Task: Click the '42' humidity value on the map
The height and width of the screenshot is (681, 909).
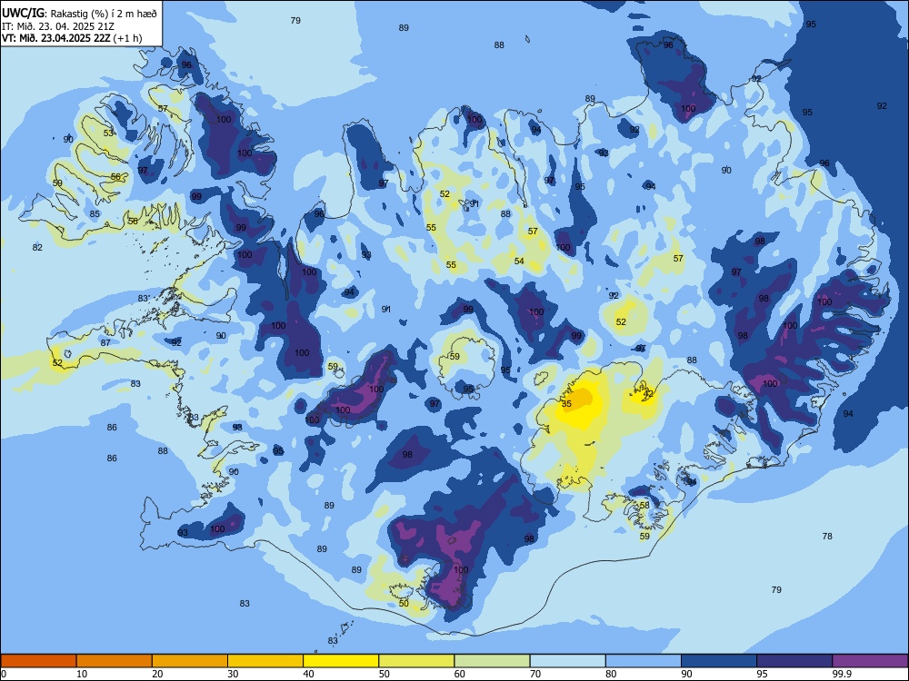Action: click(x=649, y=394)
